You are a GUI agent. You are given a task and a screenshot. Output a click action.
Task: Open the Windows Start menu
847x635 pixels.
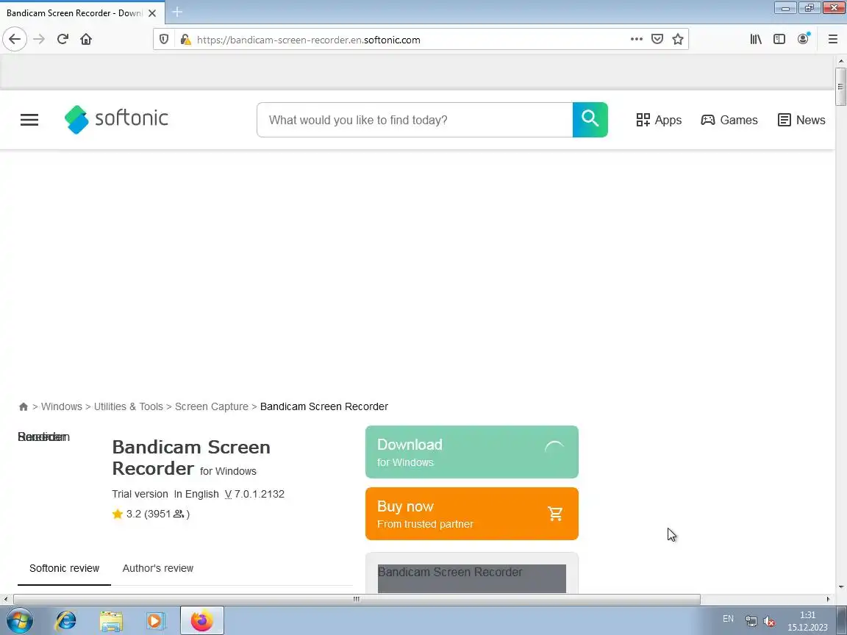coord(19,620)
